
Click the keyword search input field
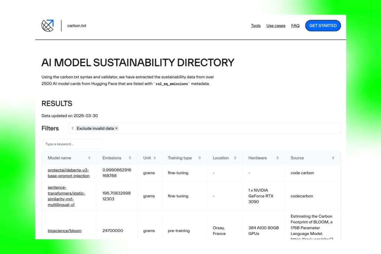[72, 144]
